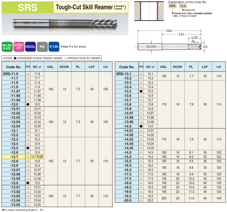Click the left table DCON header

64,67
